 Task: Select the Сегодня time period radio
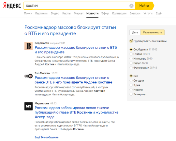coord(131,80)
